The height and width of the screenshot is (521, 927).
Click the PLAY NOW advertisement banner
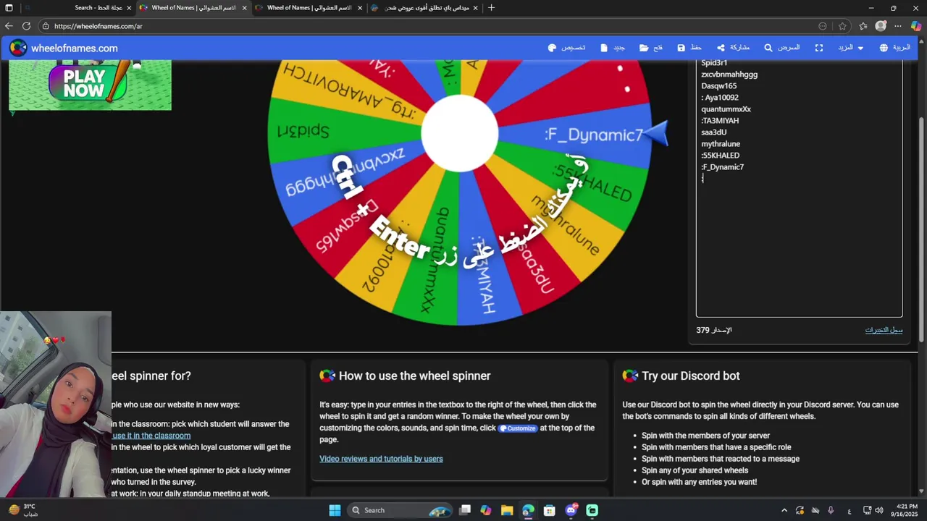tap(90, 85)
